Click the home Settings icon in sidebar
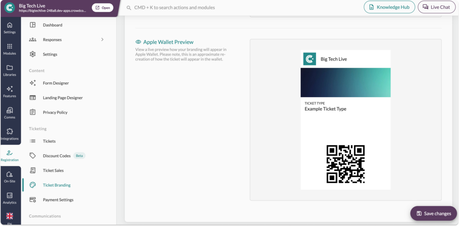 point(9,27)
